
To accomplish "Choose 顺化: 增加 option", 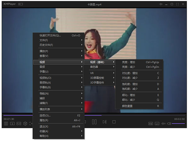I will point(139,95).
